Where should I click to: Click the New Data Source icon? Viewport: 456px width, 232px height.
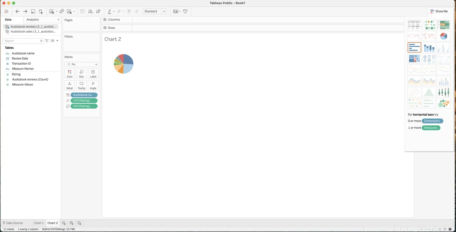41,12
